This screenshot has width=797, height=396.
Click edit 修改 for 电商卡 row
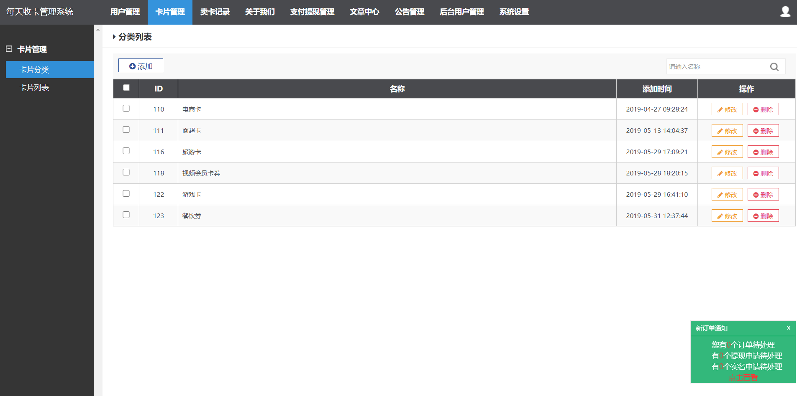[x=727, y=109]
